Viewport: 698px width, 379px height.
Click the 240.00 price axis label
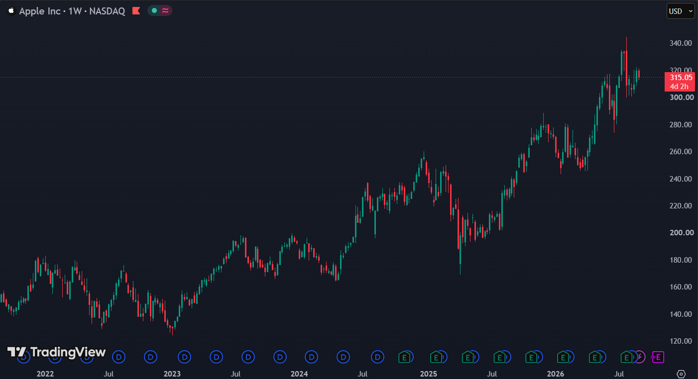click(681, 179)
